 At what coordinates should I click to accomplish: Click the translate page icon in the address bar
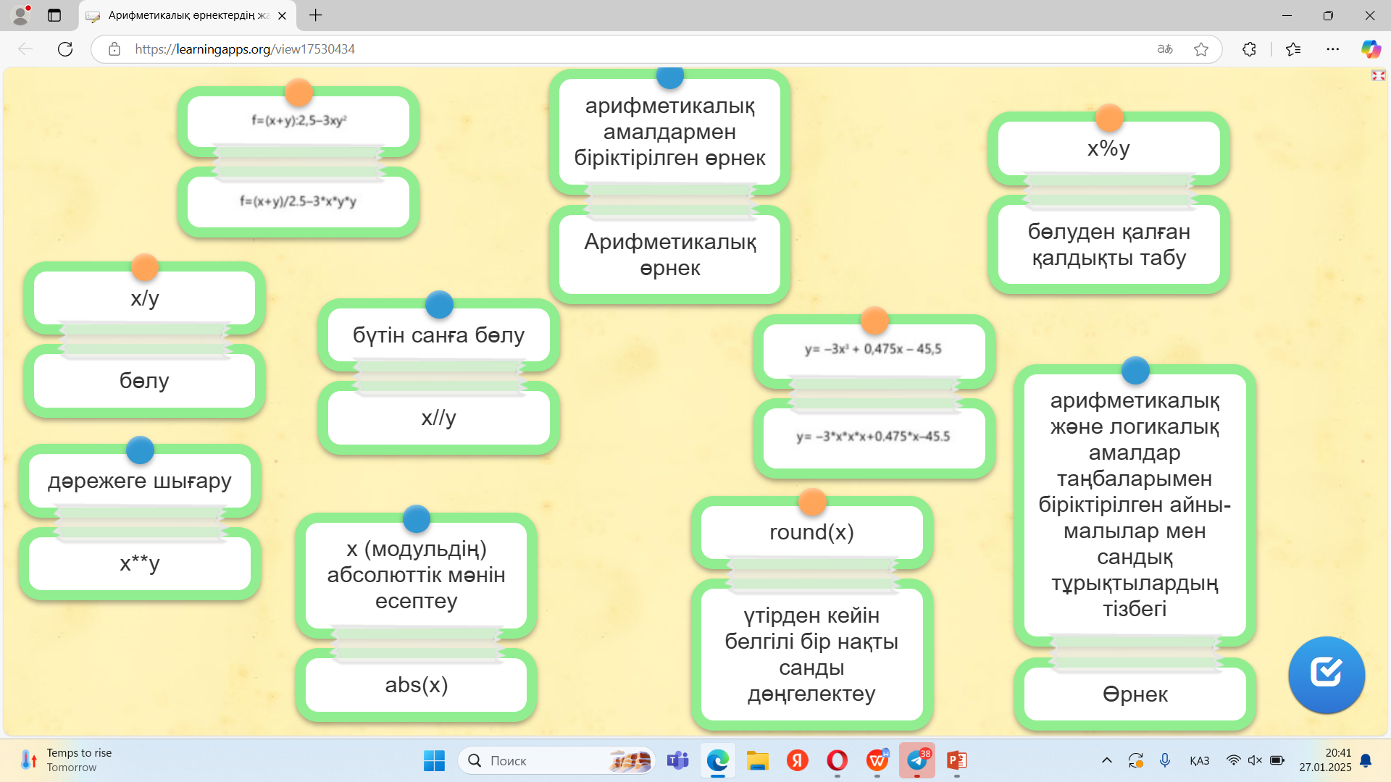pyautogui.click(x=1165, y=49)
